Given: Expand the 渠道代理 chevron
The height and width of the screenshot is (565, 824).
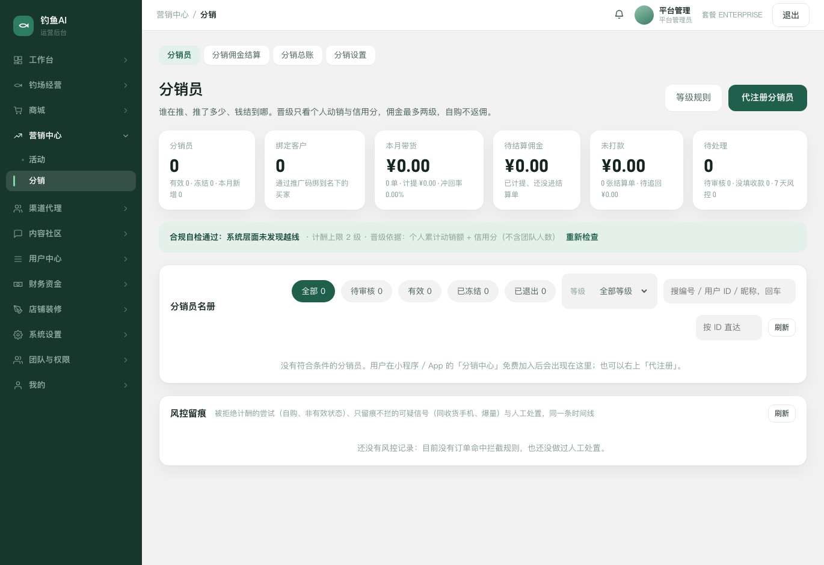Looking at the screenshot, I should (x=126, y=209).
